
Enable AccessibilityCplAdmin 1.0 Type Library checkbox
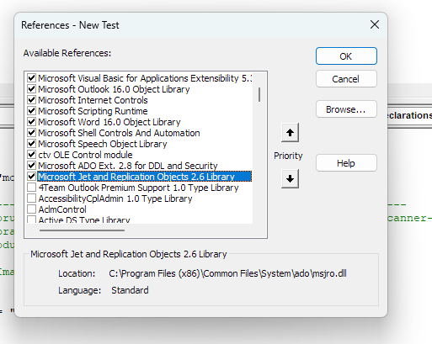point(31,198)
